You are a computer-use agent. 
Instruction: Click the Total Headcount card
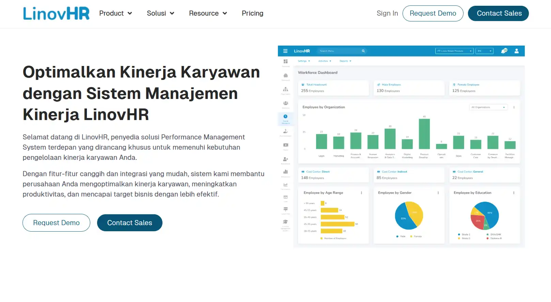[333, 88]
